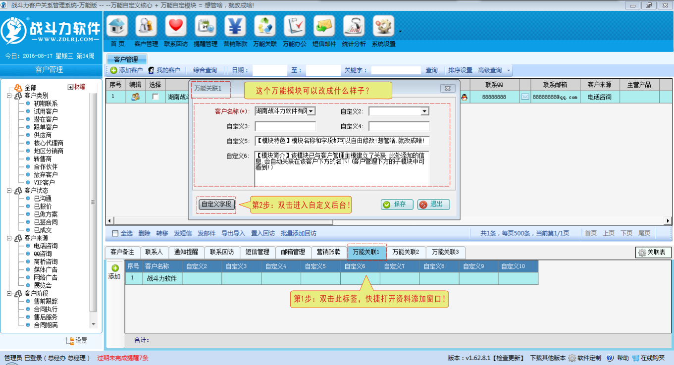Collapse 客户阶段 tree node
This screenshot has width=674, height=365.
coord(10,294)
